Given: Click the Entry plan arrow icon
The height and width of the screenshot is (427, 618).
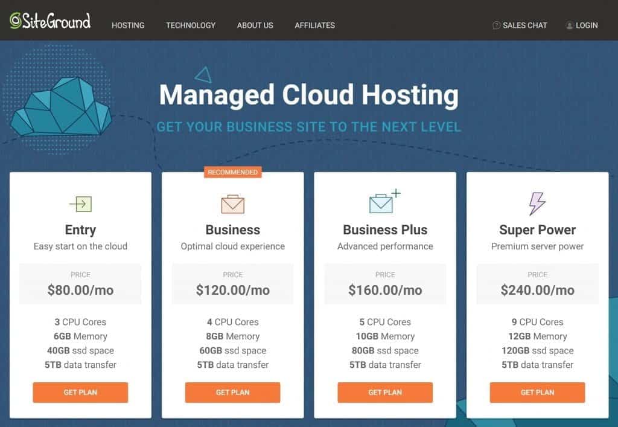Looking at the screenshot, I should 80,204.
